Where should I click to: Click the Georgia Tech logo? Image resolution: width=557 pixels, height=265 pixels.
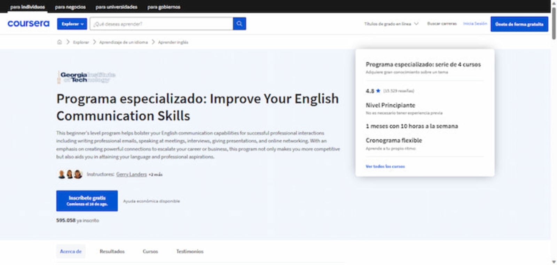pos(86,77)
